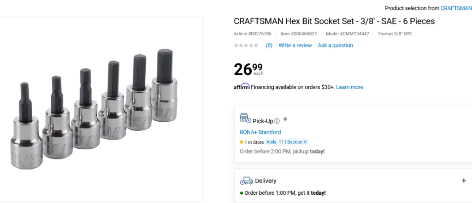Click the Pick-Up store icon
This screenshot has width=472, height=203.
coord(245,118)
